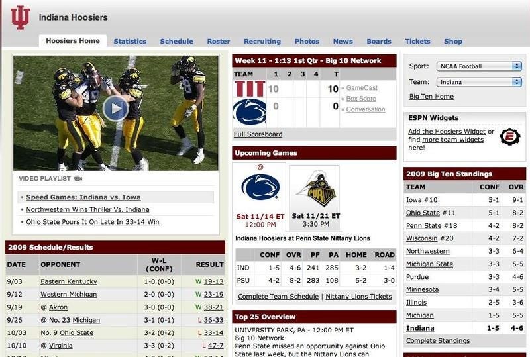Open the Akron opponent link

pos(58,307)
